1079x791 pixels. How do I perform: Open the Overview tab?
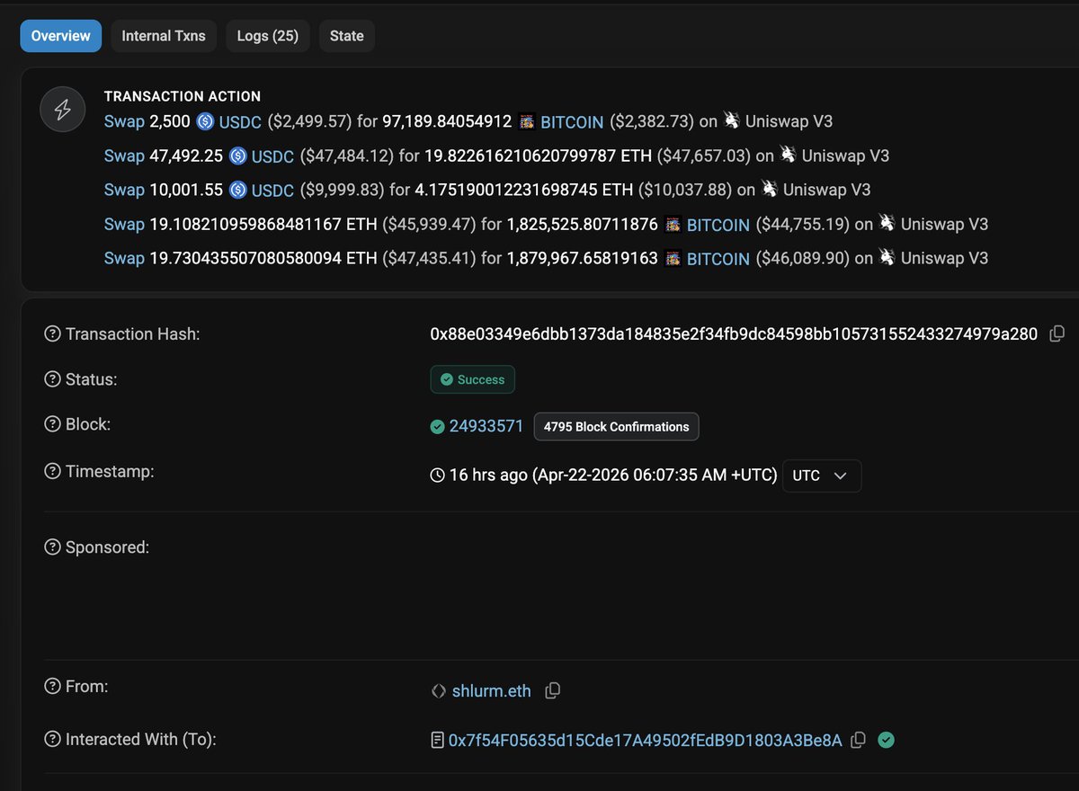point(61,36)
